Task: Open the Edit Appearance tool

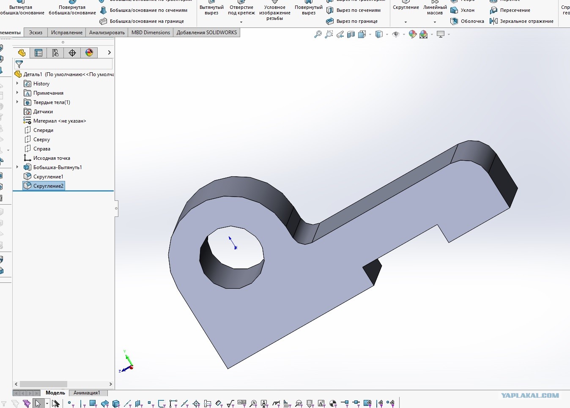Action: pyautogui.click(x=413, y=34)
